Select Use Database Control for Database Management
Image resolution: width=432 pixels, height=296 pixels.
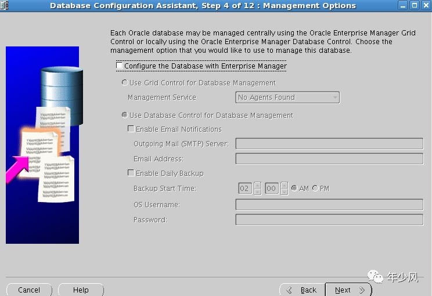click(125, 115)
